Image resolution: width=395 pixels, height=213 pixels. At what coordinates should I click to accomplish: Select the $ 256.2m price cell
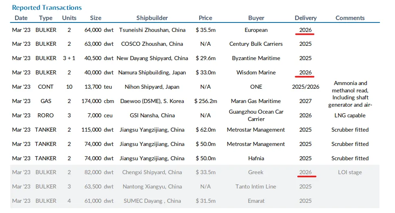pos(206,101)
